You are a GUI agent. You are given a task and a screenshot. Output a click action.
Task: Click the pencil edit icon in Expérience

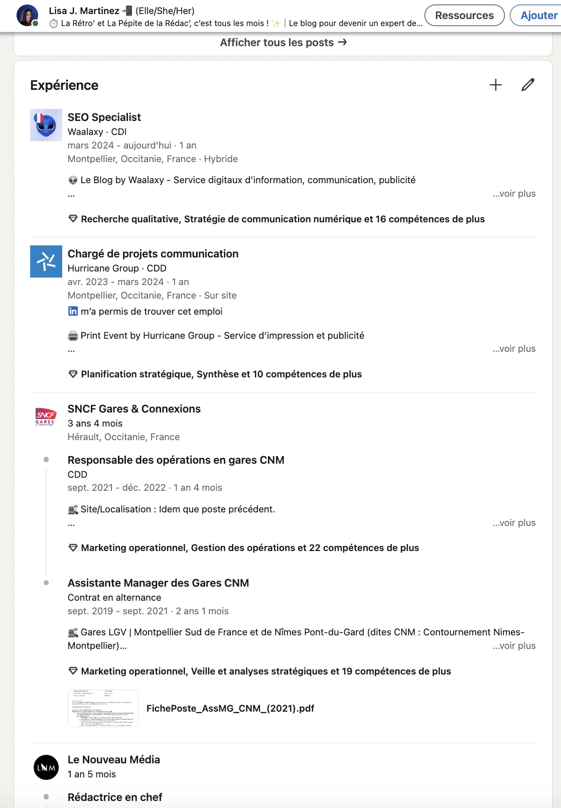coord(528,85)
